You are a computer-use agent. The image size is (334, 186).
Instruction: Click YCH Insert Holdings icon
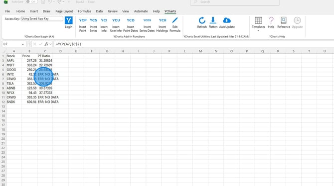(x=163, y=20)
